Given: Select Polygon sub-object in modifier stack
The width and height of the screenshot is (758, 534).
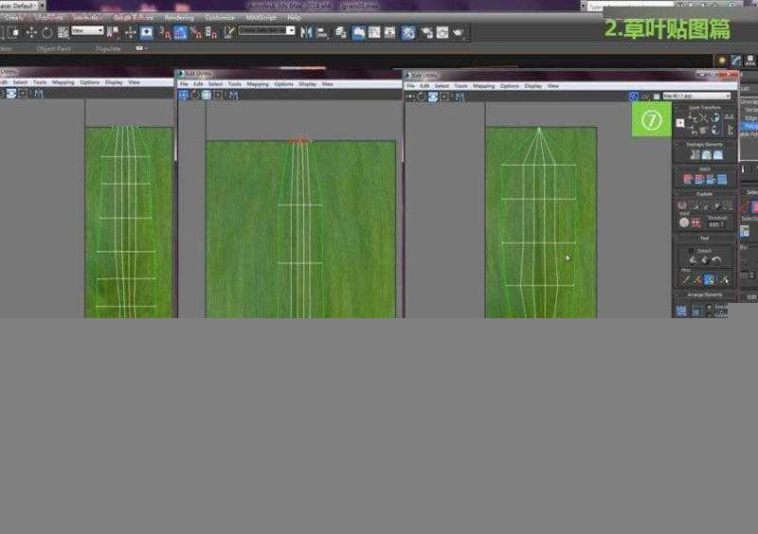Looking at the screenshot, I should click(x=749, y=126).
